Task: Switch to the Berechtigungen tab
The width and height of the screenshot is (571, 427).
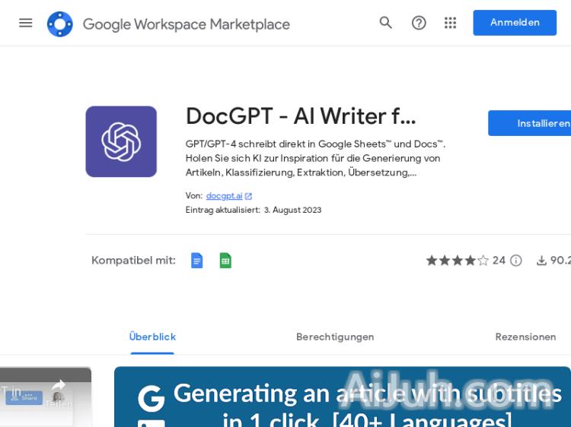Action: pyautogui.click(x=335, y=337)
